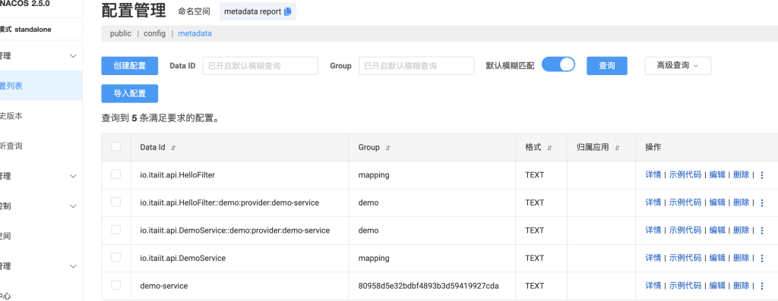Toggle the 默认模糊匹配 switch off
Viewport: 778px width, 301px height.
(558, 64)
